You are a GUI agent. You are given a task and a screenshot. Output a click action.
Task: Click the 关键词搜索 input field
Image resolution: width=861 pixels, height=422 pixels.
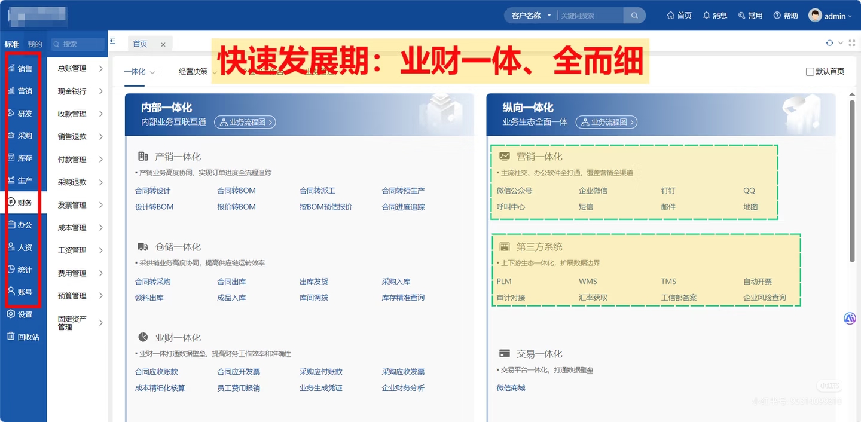(590, 16)
